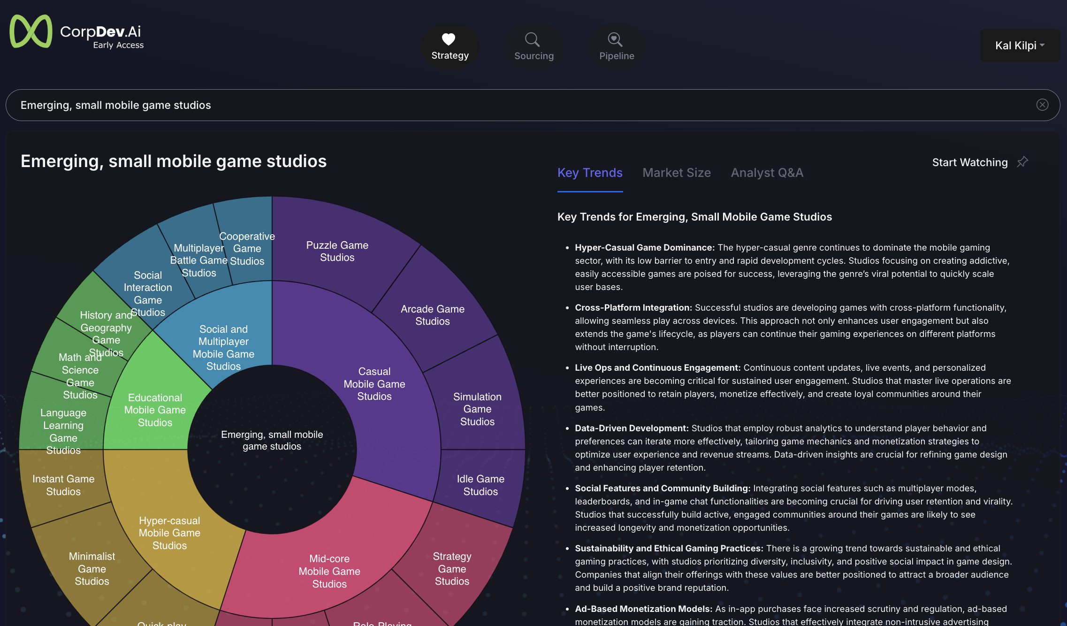Click the 'Ad-Based Monetization Models:' bullet

pos(644,609)
